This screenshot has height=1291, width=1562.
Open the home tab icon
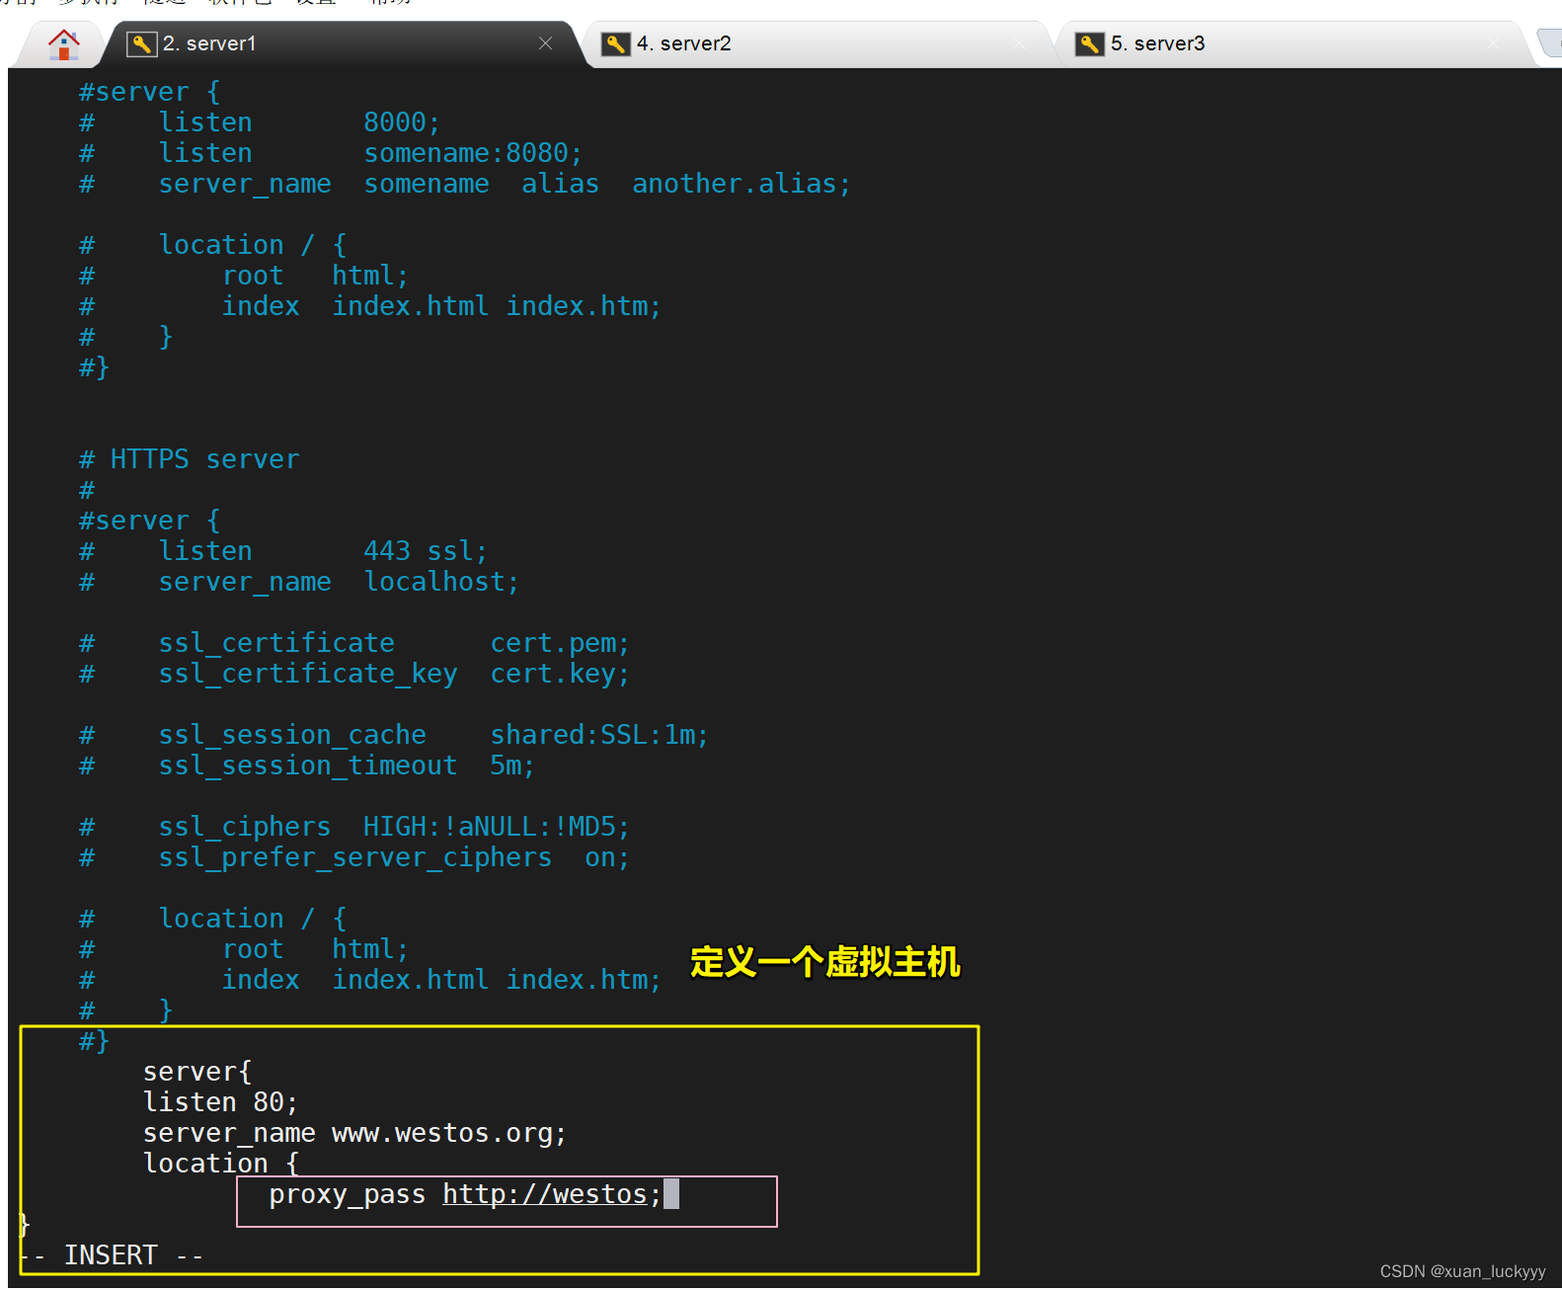(63, 44)
